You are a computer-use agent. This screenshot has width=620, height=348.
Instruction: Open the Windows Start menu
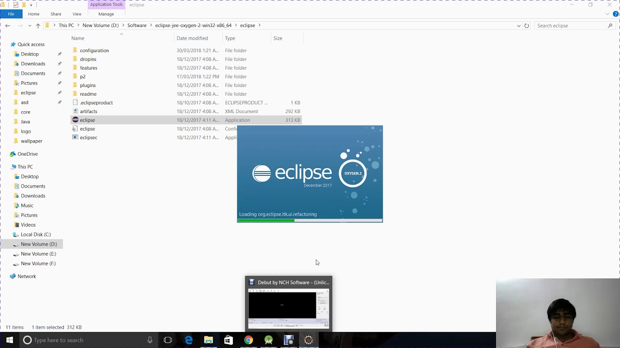pos(9,340)
